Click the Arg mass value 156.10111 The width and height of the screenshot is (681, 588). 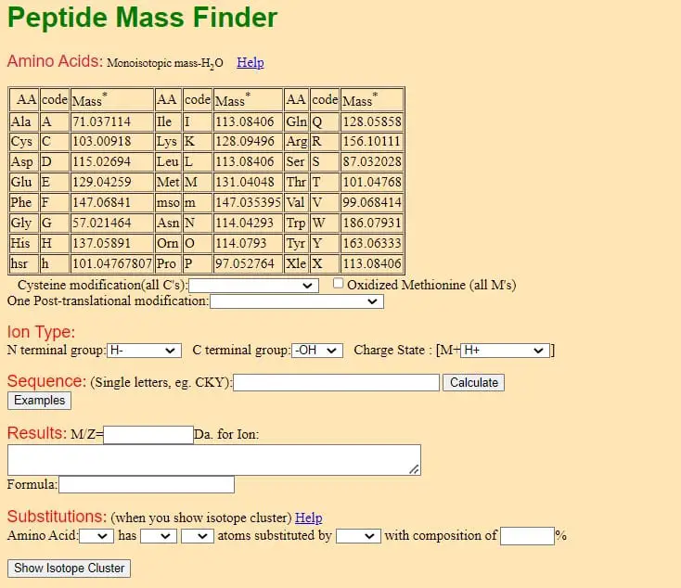coord(372,142)
